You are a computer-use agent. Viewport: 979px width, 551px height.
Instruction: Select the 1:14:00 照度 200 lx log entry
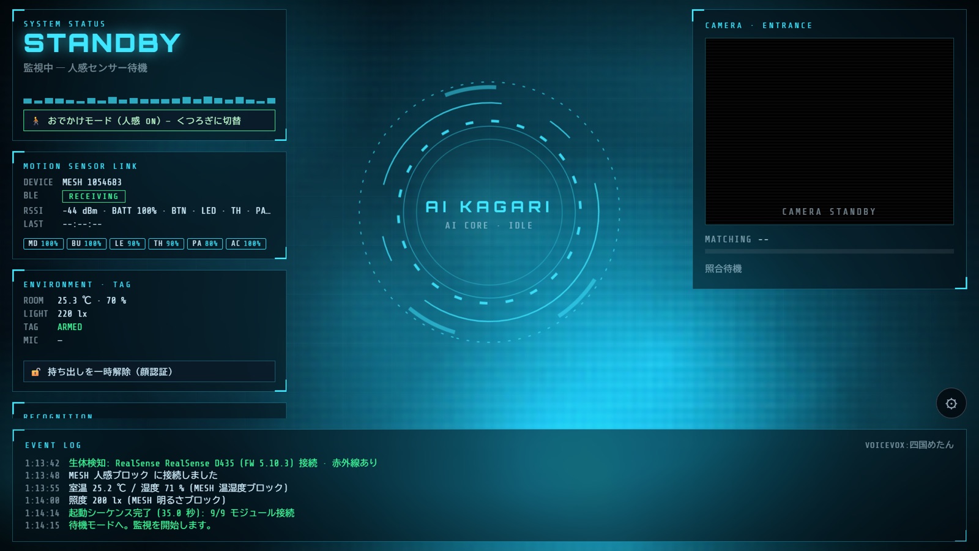point(125,500)
